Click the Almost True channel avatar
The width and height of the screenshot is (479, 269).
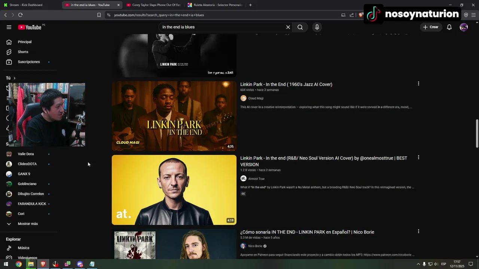[243, 179]
